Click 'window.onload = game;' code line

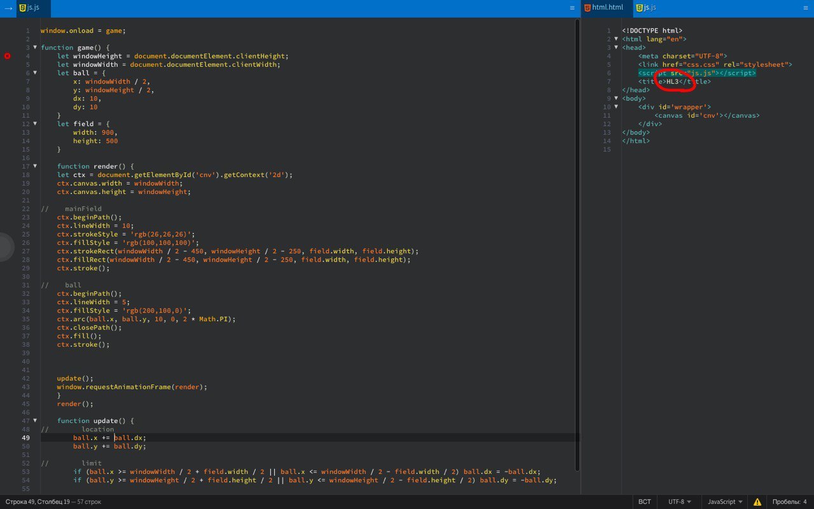(83, 31)
